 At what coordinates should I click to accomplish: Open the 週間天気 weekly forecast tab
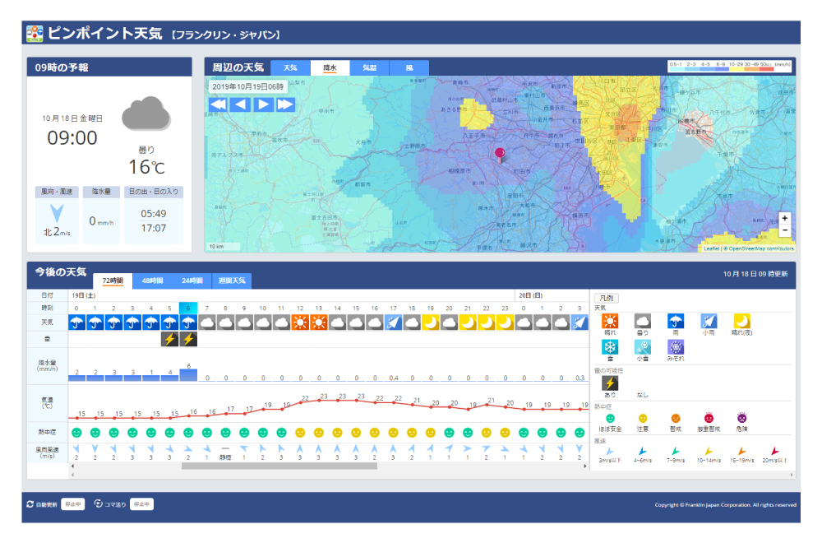[232, 281]
